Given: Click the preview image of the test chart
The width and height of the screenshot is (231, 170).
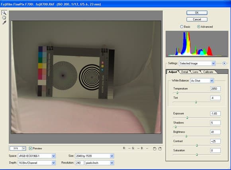Looking at the screenshot, I should (x=86, y=77).
